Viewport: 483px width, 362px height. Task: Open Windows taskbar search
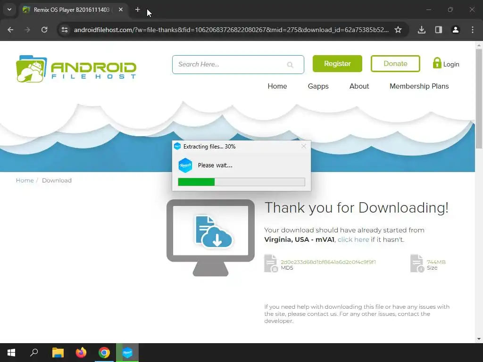coord(34,353)
